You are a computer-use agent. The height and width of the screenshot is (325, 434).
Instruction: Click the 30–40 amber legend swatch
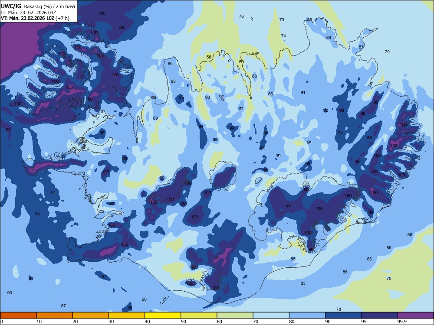pyautogui.click(x=127, y=315)
